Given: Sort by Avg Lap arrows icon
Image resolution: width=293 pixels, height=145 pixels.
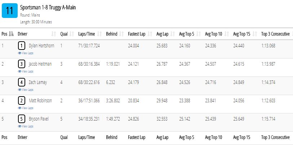Looking at the screenshot, I should tap(173, 34).
